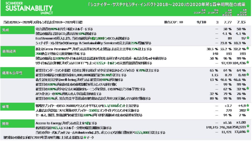The width and height of the screenshot is (252, 141).
Task: Click the star next to Green Premium 32.2 %
Action: point(248,49)
